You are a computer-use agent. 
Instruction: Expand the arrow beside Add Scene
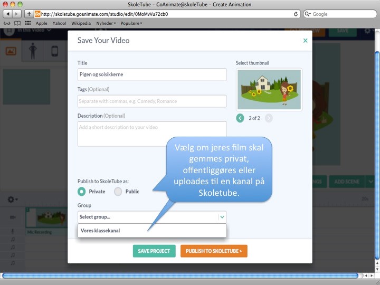(x=370, y=182)
